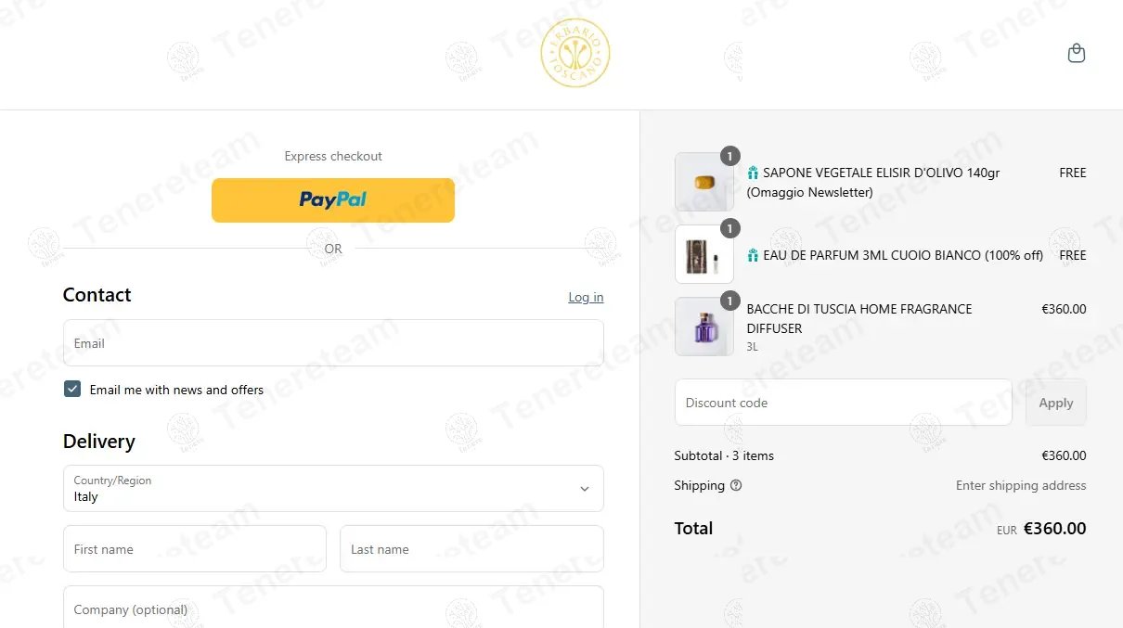Focus the Email input field
Screen dimensions: 1123x628
pyautogui.click(x=333, y=343)
